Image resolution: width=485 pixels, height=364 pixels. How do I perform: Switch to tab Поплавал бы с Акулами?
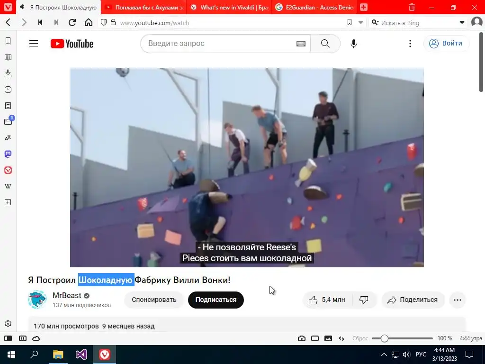145,8
